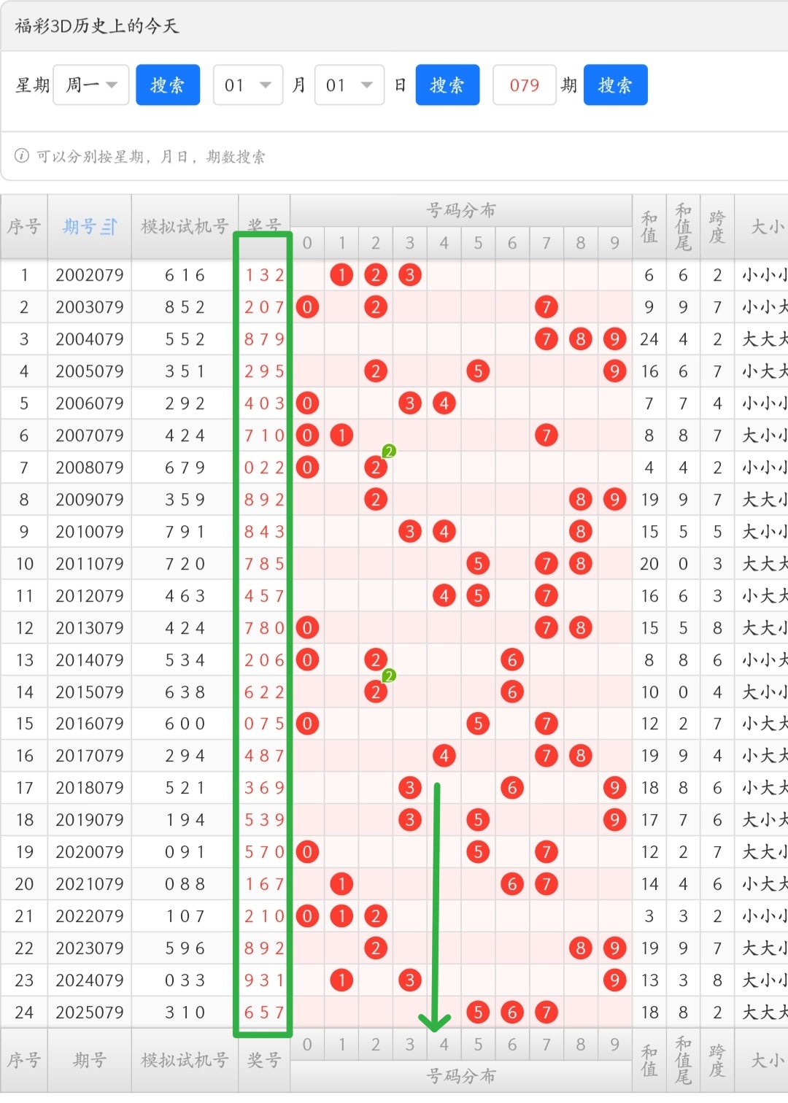Click sum value 24 in the 2004079 row
The height and width of the screenshot is (1103, 788).
(649, 339)
